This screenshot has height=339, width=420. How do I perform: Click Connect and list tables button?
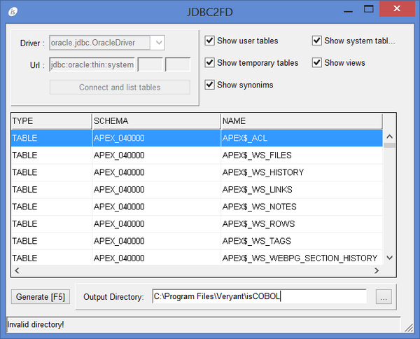(x=120, y=88)
